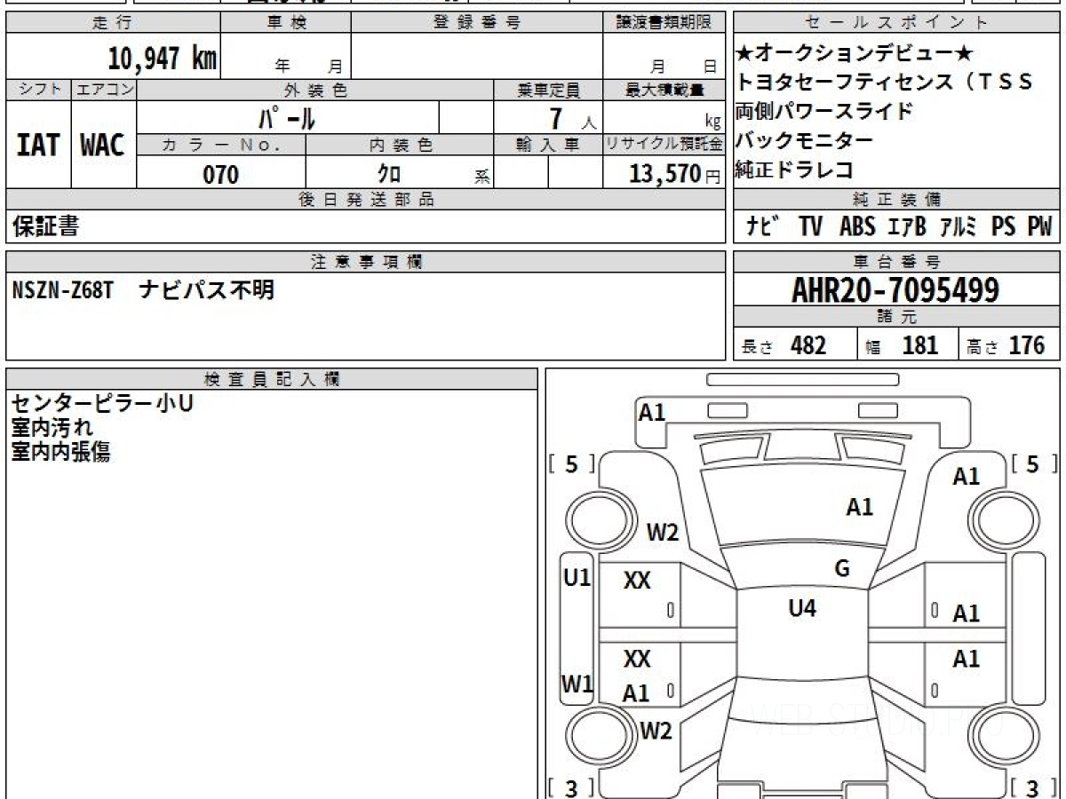Select the height value 176

tap(1027, 345)
